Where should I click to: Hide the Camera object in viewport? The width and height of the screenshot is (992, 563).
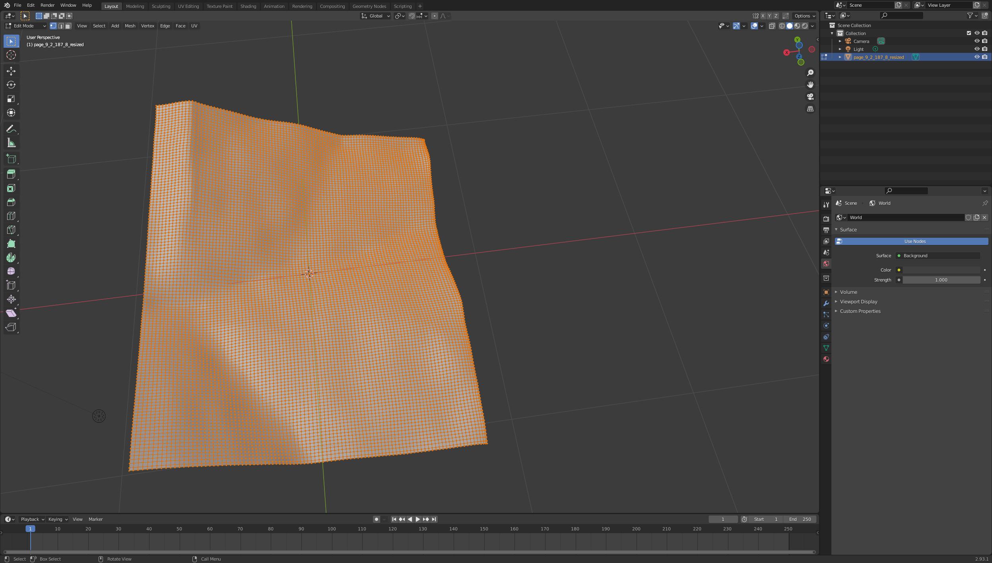click(x=976, y=41)
